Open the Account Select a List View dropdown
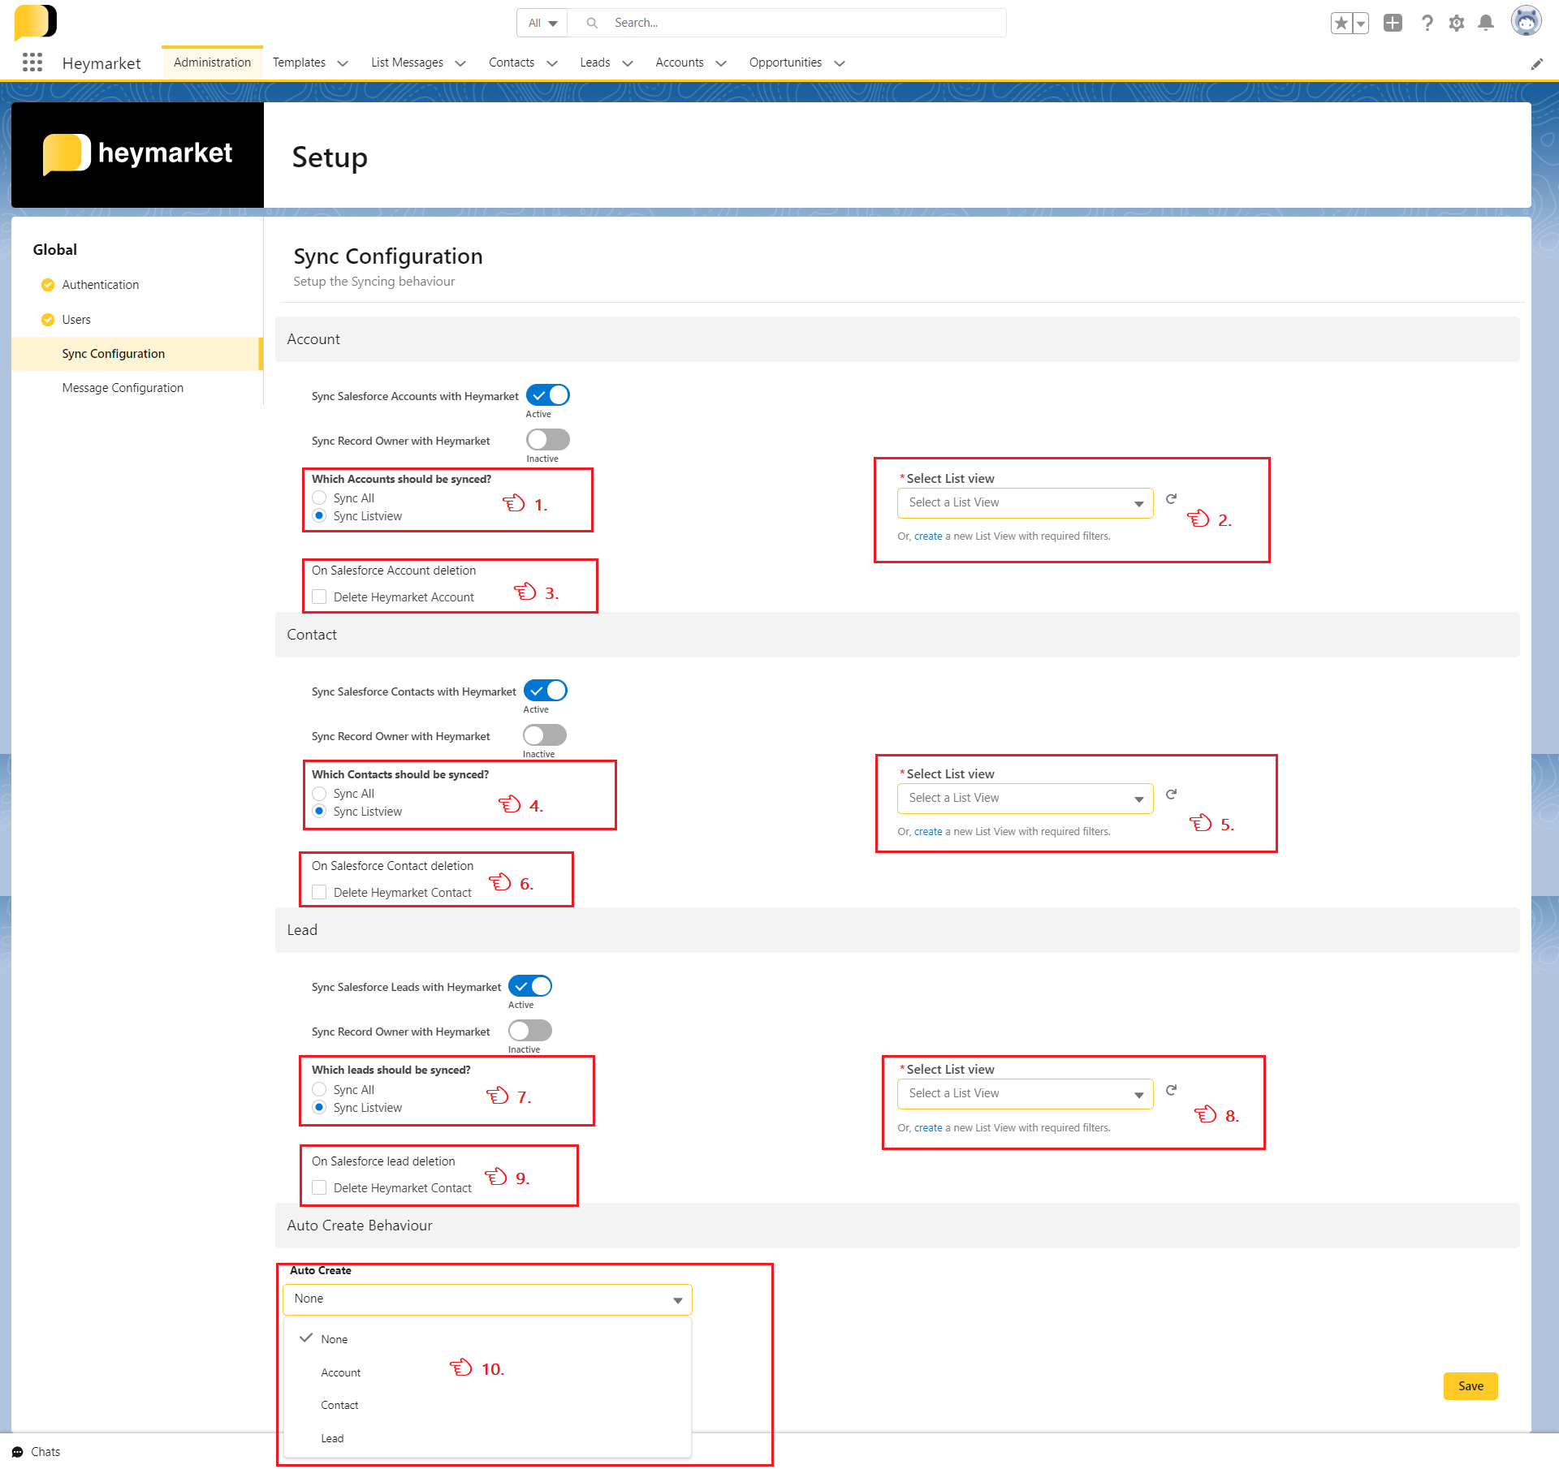The height and width of the screenshot is (1469, 1559). tap(1025, 503)
